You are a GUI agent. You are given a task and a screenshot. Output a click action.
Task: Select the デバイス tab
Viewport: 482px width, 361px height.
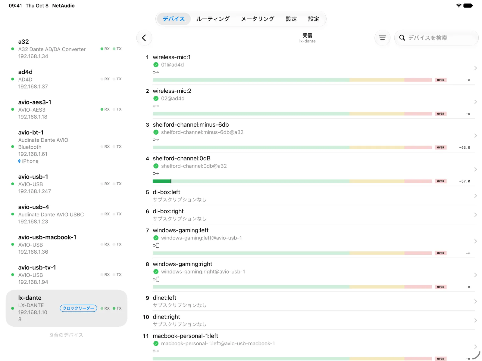(x=174, y=19)
